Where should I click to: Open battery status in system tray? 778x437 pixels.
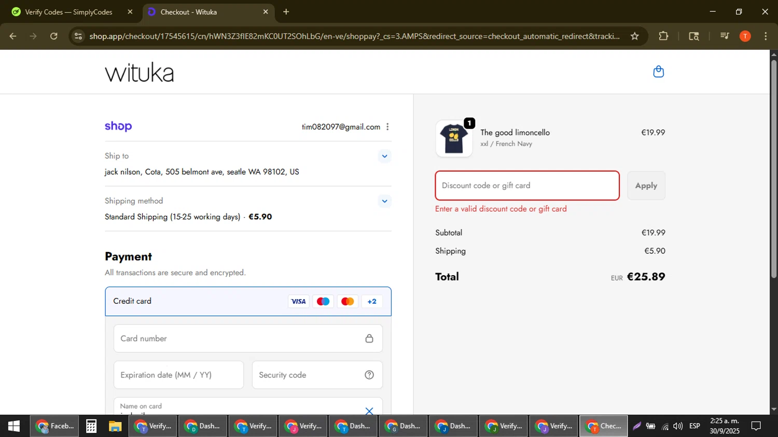pyautogui.click(x=650, y=426)
